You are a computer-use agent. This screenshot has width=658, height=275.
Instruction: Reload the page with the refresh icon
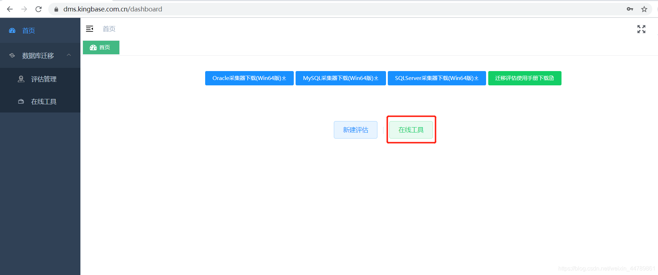point(39,9)
